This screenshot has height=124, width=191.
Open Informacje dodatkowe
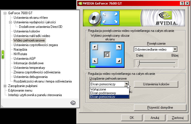click(28, 63)
